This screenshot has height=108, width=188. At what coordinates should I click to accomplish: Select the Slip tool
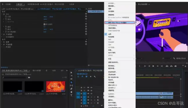[71, 85]
